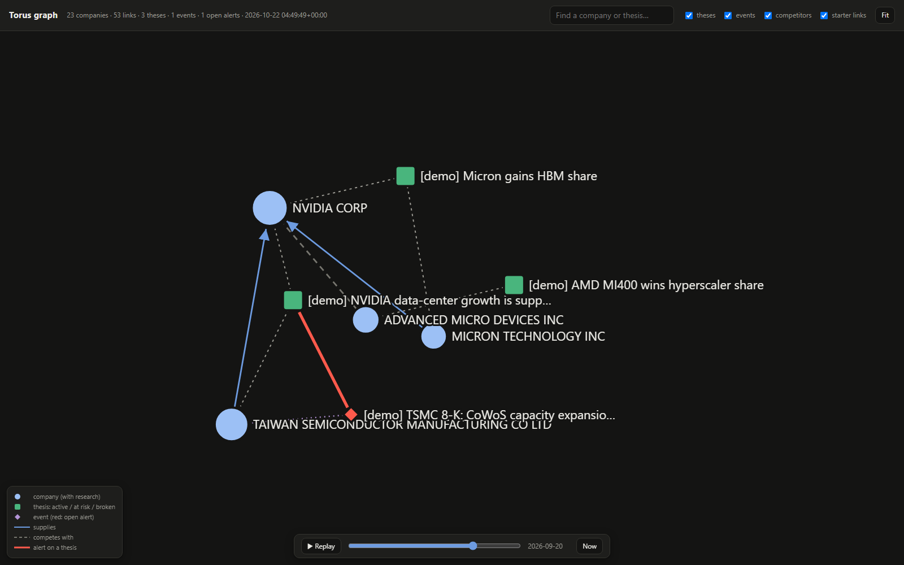Focus the Find a company or thesis field
This screenshot has height=565, width=904.
pyautogui.click(x=611, y=15)
